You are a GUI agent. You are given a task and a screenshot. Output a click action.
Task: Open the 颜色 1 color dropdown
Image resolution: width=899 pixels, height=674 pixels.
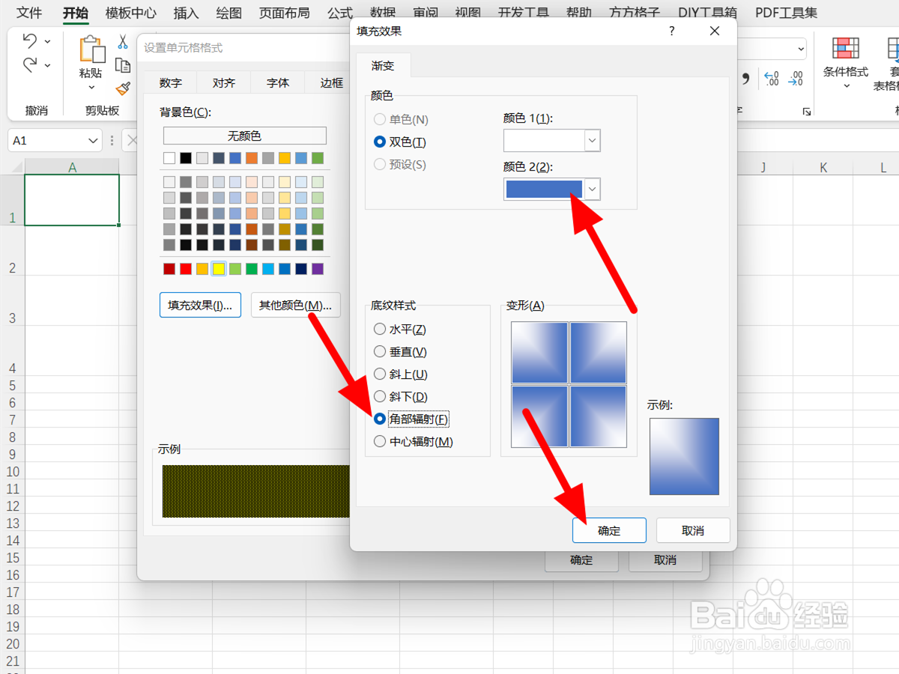pos(592,140)
